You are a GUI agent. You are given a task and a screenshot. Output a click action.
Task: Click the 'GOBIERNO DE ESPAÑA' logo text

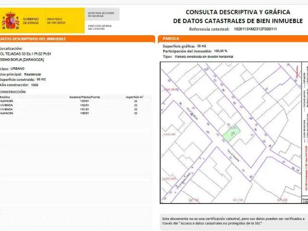tap(31, 21)
